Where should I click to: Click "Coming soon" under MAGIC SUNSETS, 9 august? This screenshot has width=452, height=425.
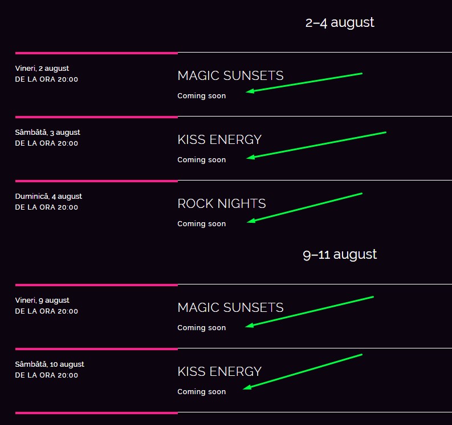(x=201, y=328)
